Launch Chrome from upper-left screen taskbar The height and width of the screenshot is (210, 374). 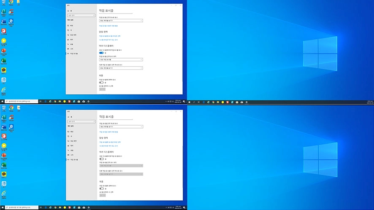pyautogui.click(x=55, y=101)
